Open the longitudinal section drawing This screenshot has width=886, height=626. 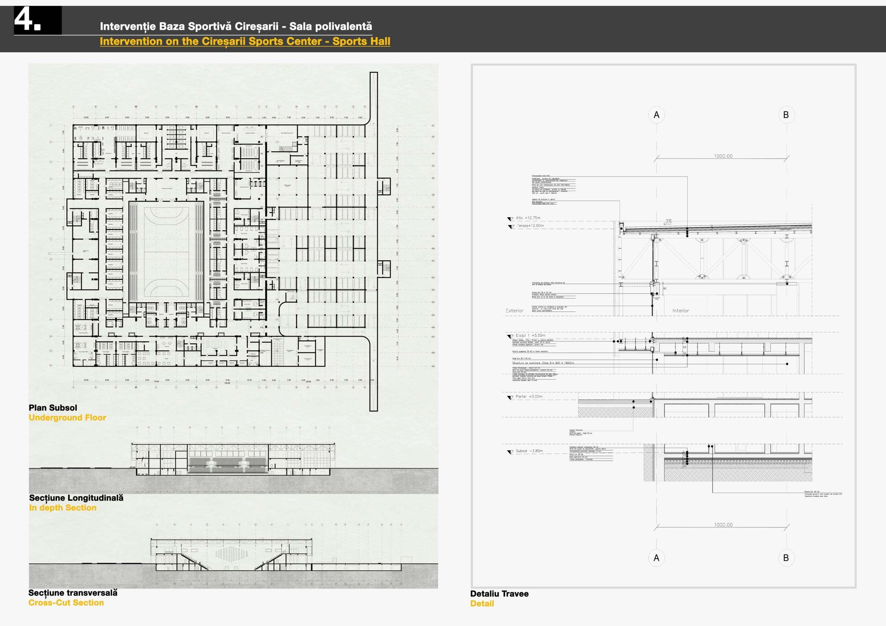click(233, 459)
